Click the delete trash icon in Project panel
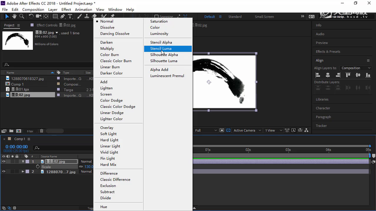This screenshot has width=376, height=211. point(42,131)
